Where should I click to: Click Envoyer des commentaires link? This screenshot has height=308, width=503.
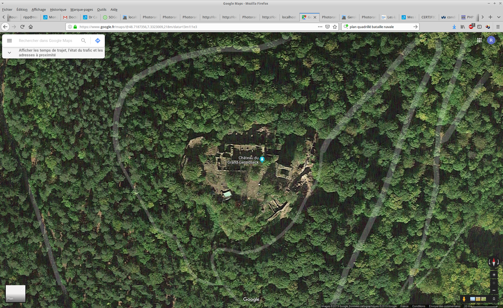point(445,306)
